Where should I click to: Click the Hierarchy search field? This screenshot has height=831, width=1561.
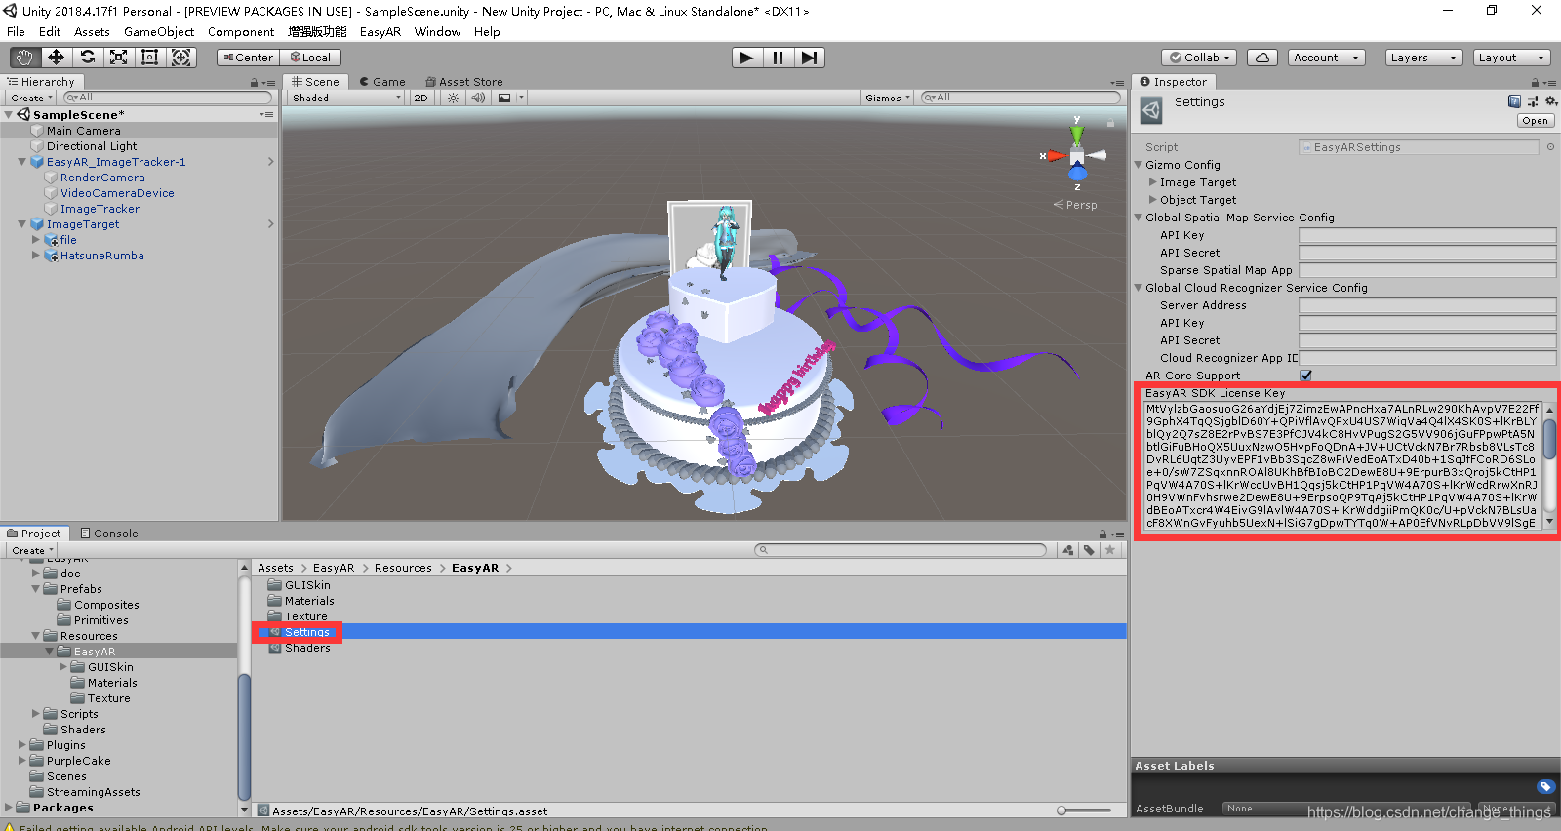coord(167,98)
